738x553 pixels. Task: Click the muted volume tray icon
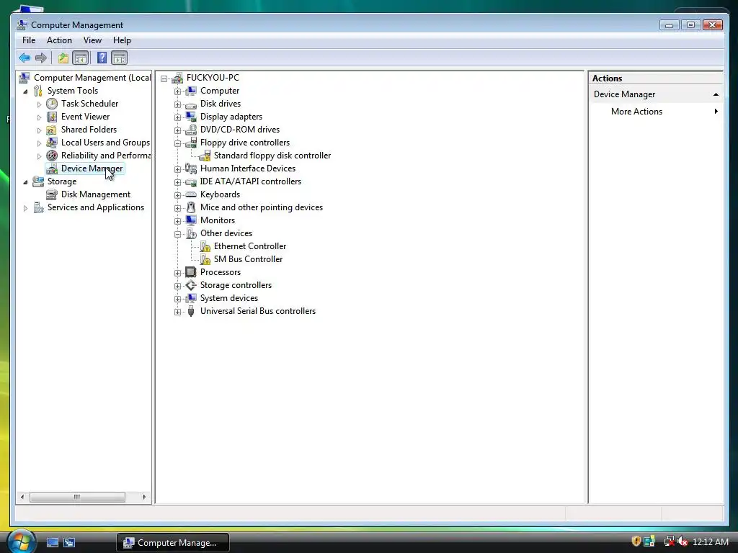(x=682, y=541)
